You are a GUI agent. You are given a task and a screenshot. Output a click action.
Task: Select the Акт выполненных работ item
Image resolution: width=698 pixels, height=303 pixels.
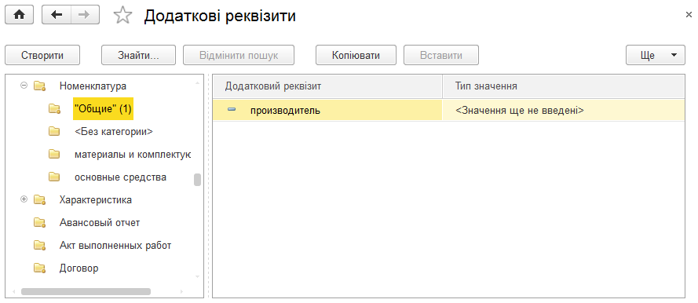115,245
